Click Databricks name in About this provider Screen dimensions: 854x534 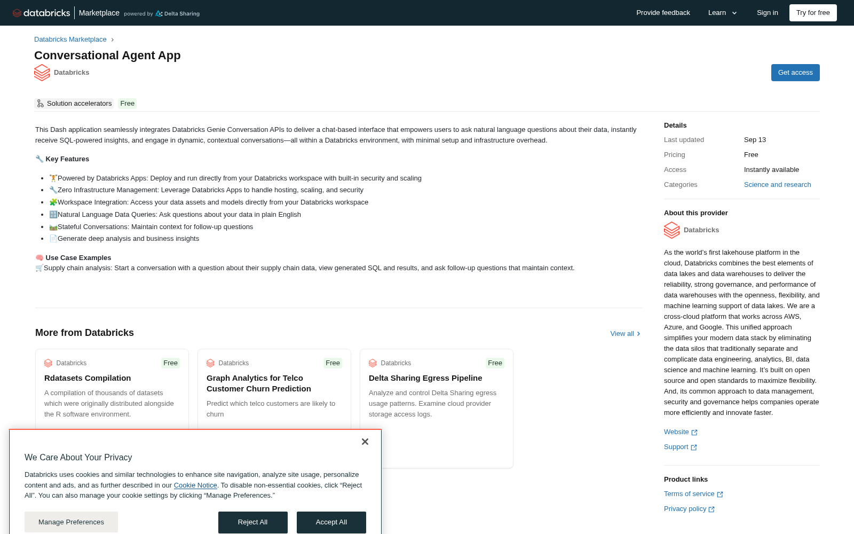(x=701, y=230)
